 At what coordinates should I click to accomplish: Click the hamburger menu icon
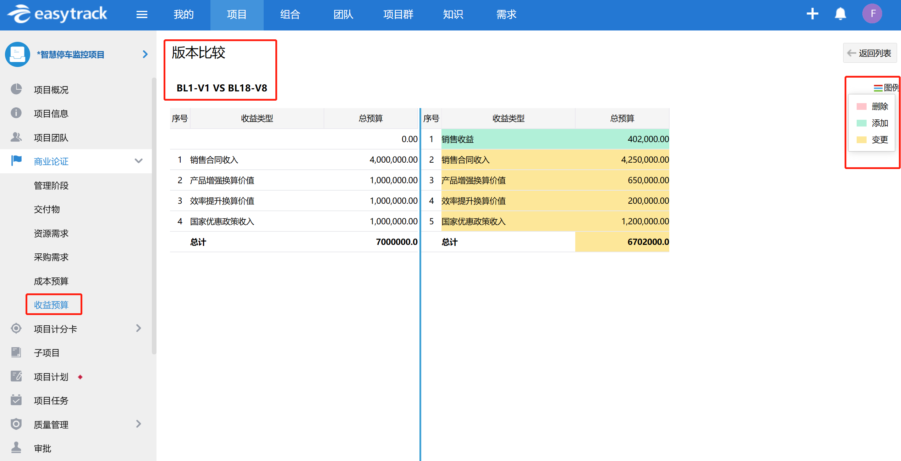142,15
